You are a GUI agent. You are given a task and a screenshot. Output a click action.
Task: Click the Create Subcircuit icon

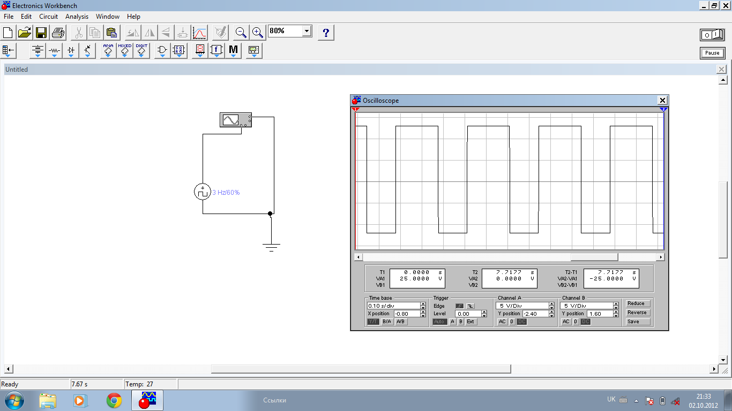tap(183, 33)
